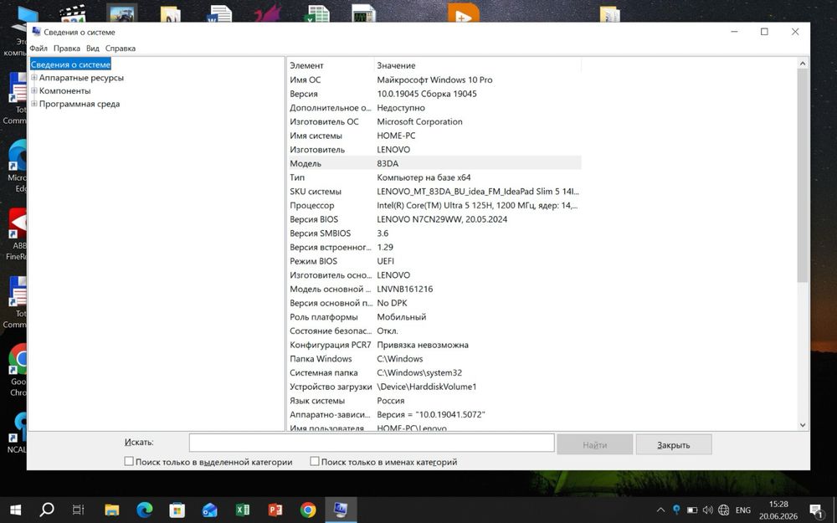Image resolution: width=837 pixels, height=523 pixels.
Task: Select Сведения о системе root node
Action: pos(70,64)
